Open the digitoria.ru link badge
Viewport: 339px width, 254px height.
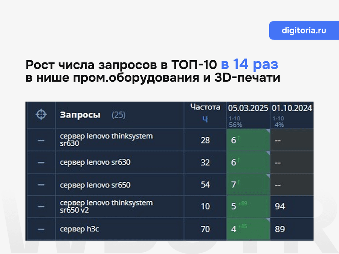coord(304,30)
